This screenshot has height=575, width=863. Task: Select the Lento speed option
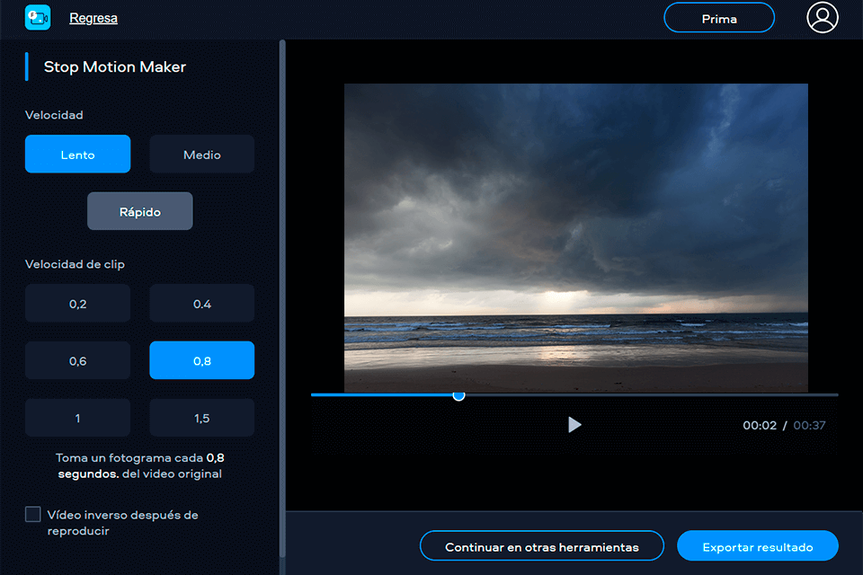tap(77, 154)
